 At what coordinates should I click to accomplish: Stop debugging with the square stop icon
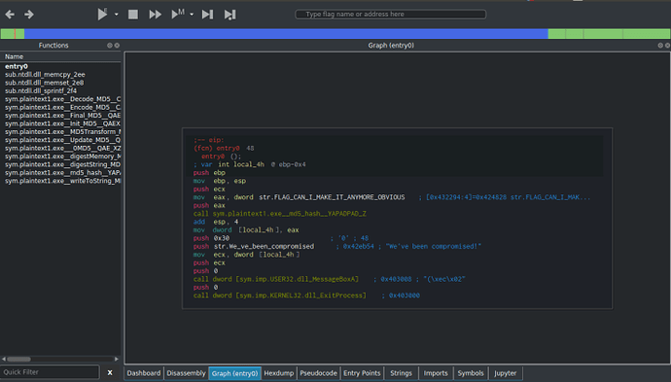pos(133,15)
